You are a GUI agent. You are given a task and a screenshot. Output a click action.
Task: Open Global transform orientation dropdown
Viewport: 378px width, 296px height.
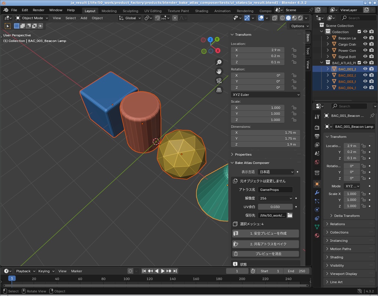click(x=130, y=18)
